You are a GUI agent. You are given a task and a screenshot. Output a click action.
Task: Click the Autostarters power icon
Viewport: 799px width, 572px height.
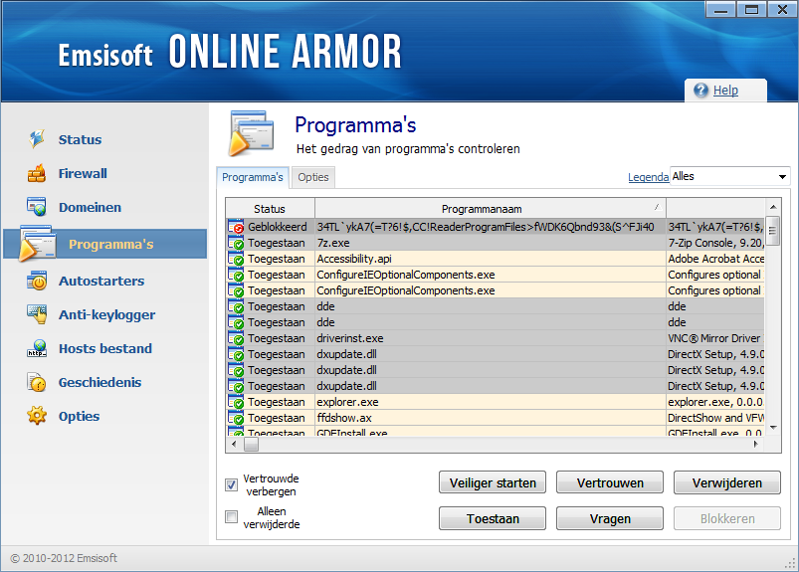37,281
